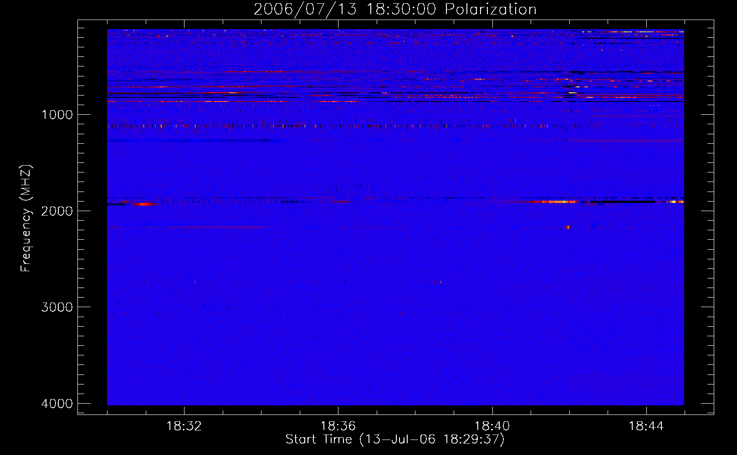Click the 1000 frequency tick label
This screenshot has width=737, height=455.
coord(57,115)
